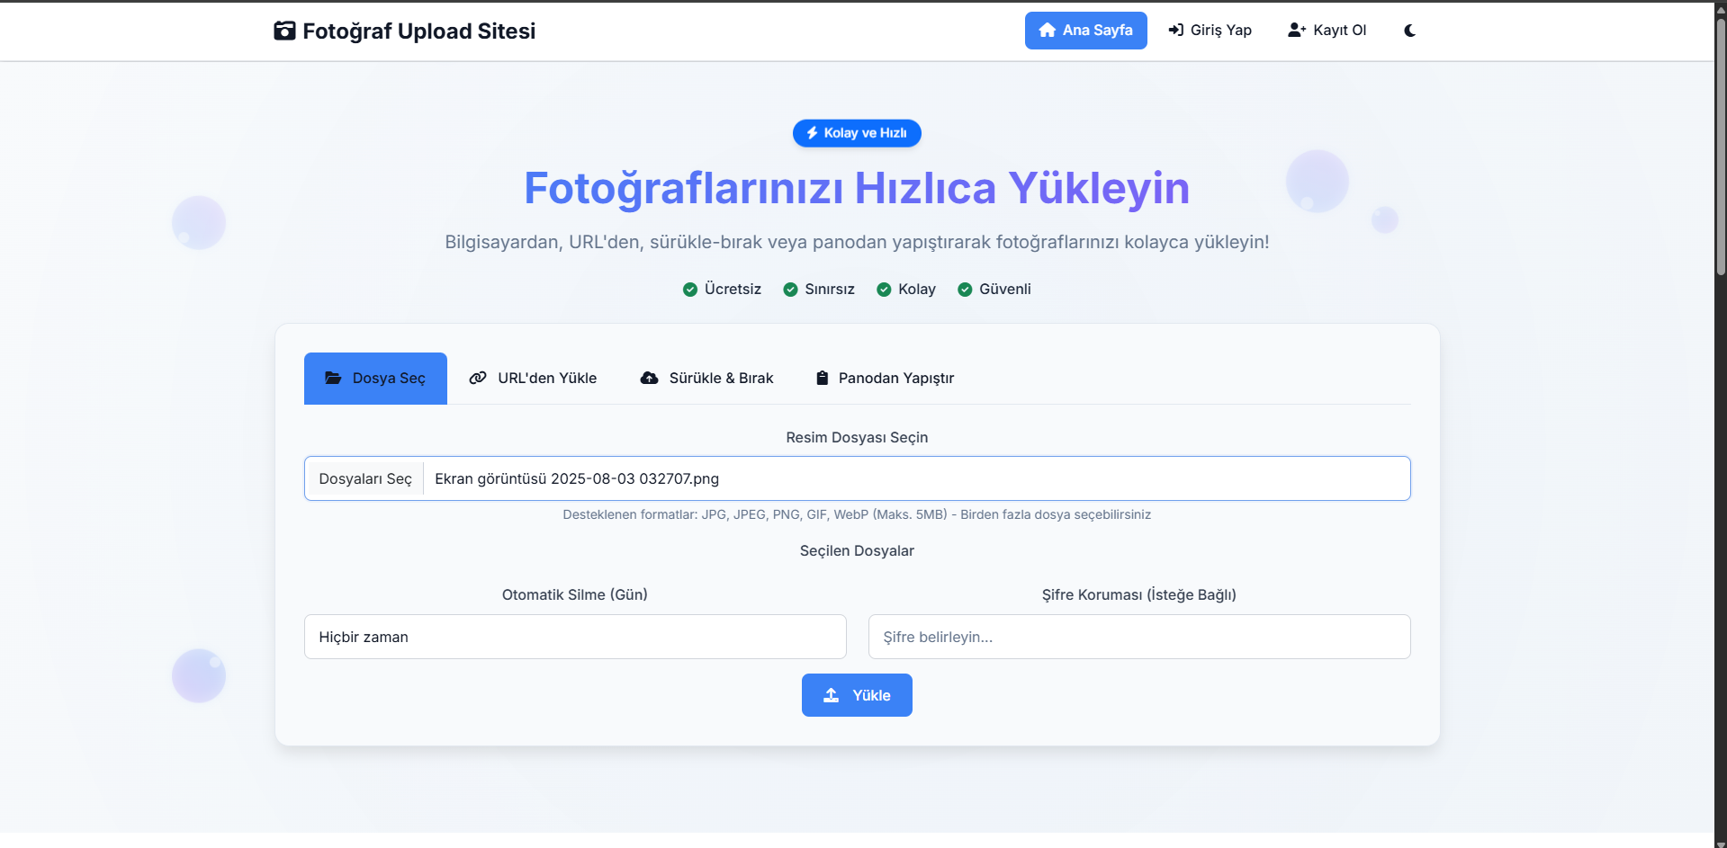Click the camera logo icon in header
Viewport: 1727px width, 848px height.
284,31
